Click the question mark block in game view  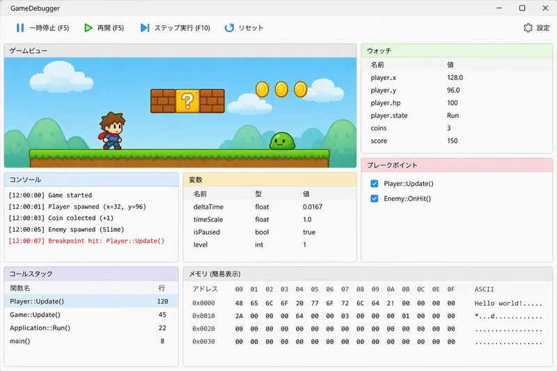pos(187,101)
